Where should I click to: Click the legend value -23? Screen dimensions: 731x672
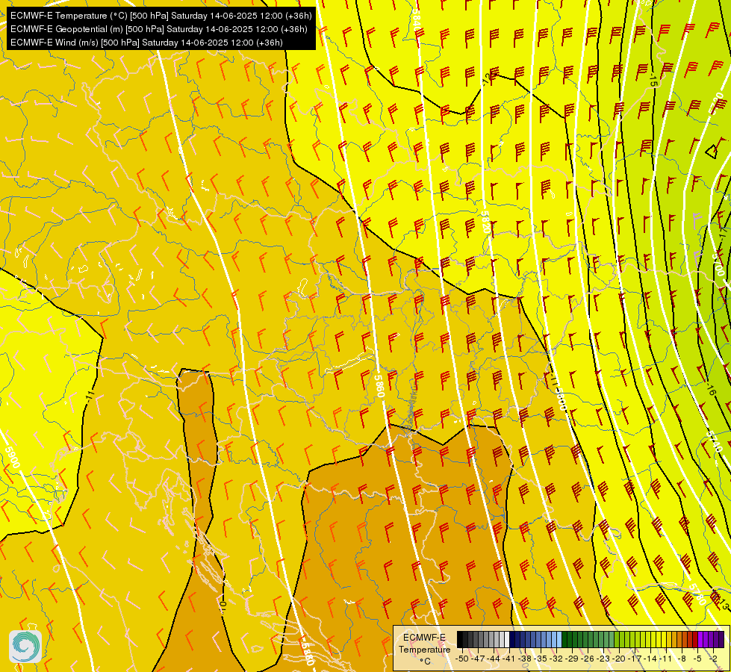(x=603, y=659)
